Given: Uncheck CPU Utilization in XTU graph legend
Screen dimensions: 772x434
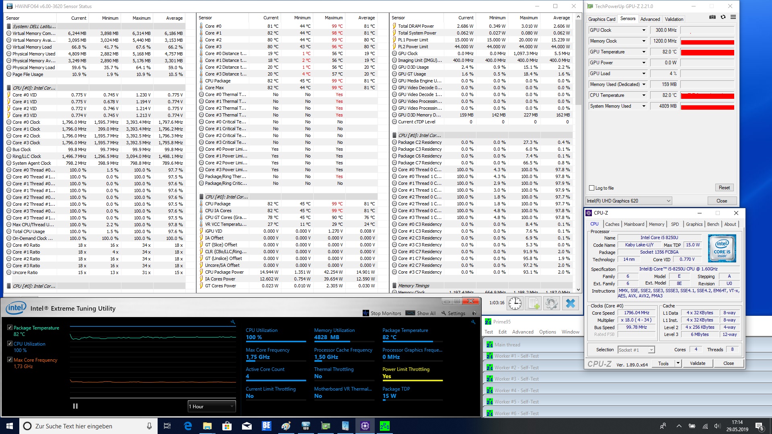Looking at the screenshot, I should point(10,344).
